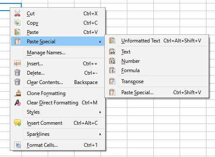
Task: Click the Ctrl+1 shortcut label
Action: (x=91, y=145)
